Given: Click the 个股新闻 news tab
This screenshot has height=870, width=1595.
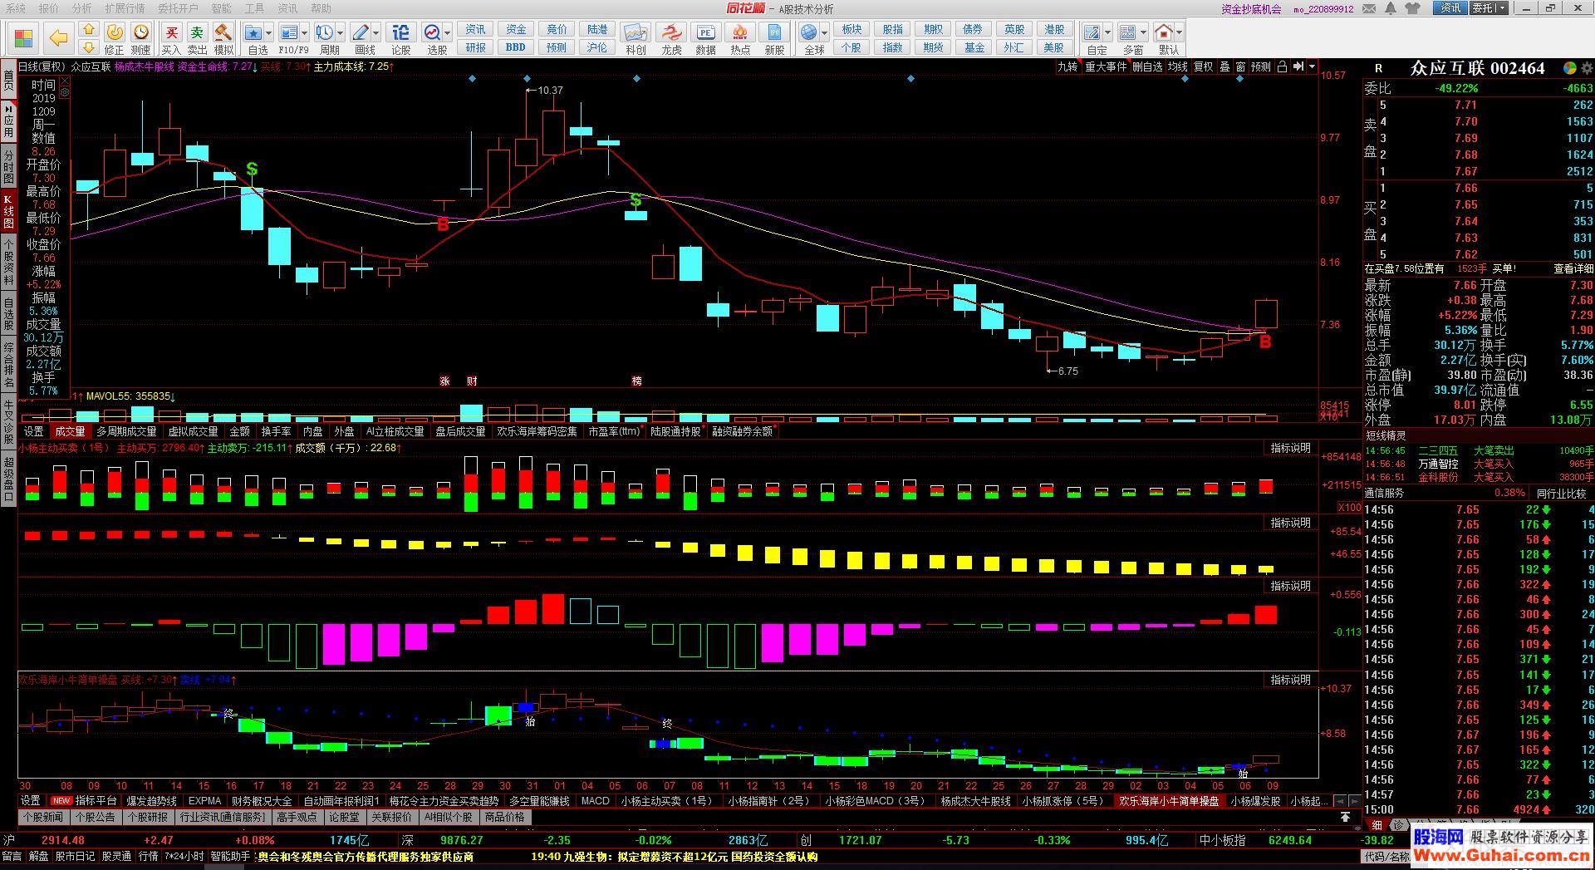Looking at the screenshot, I should 43,817.
